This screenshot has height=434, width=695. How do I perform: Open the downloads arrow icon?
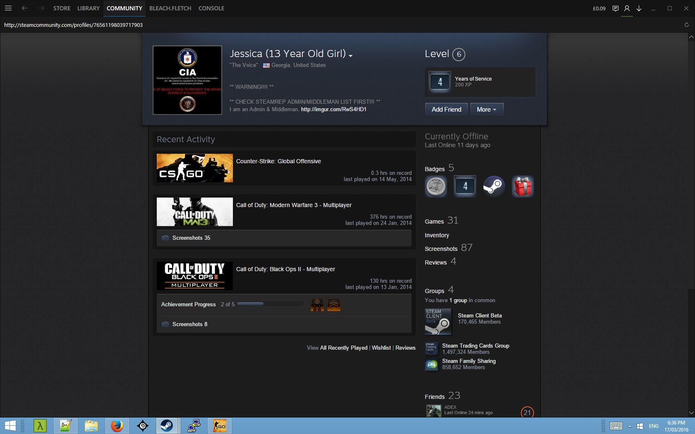(639, 8)
